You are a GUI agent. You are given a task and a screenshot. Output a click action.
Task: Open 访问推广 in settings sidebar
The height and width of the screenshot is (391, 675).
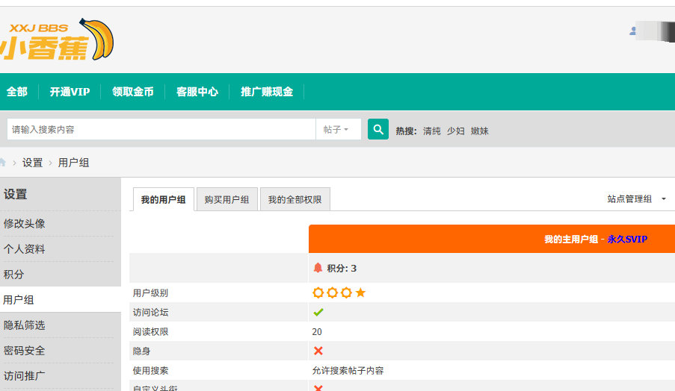click(x=25, y=375)
